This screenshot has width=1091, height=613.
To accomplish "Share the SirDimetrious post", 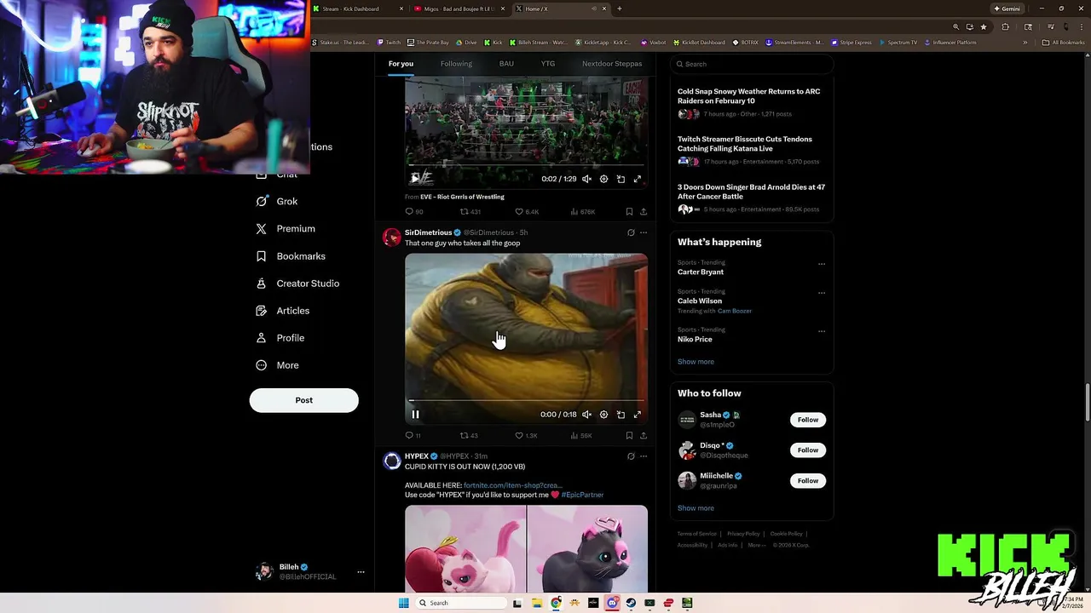I will click(644, 436).
